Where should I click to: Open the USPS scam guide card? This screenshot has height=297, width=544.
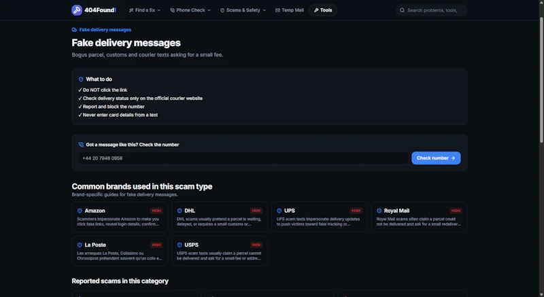[220, 251]
